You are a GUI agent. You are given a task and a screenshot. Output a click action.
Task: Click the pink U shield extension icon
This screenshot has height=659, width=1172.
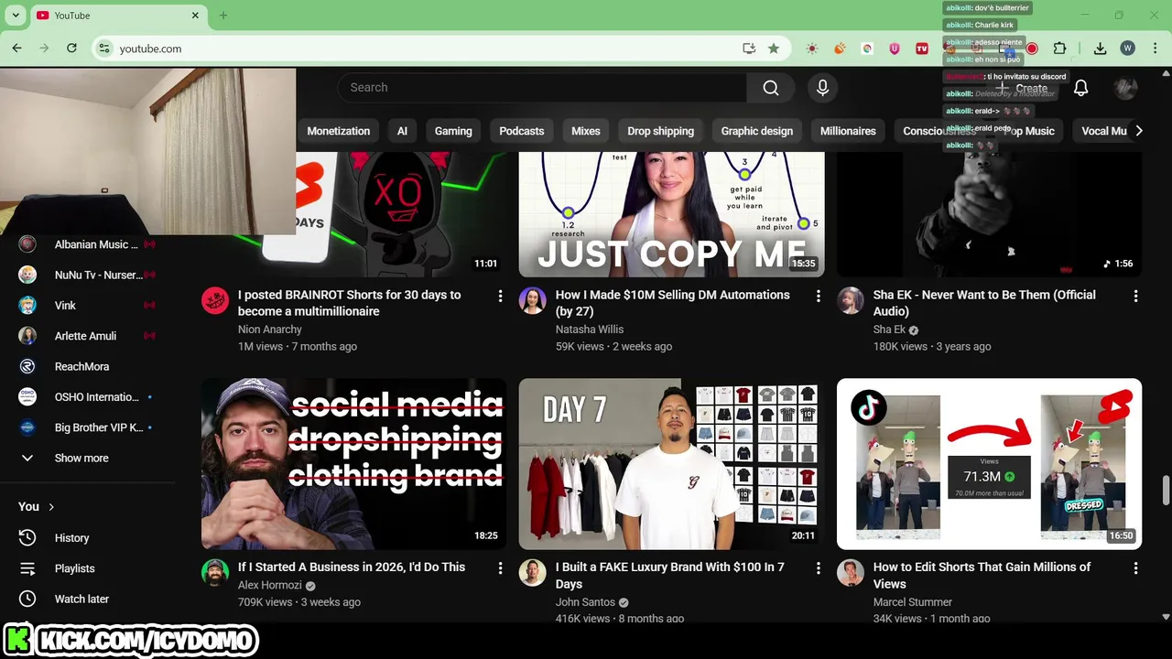click(x=895, y=49)
